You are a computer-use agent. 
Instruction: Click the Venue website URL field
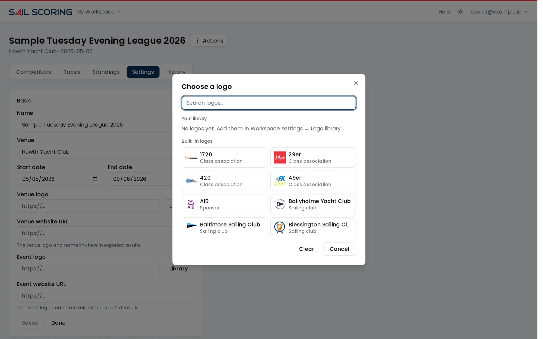click(x=94, y=233)
